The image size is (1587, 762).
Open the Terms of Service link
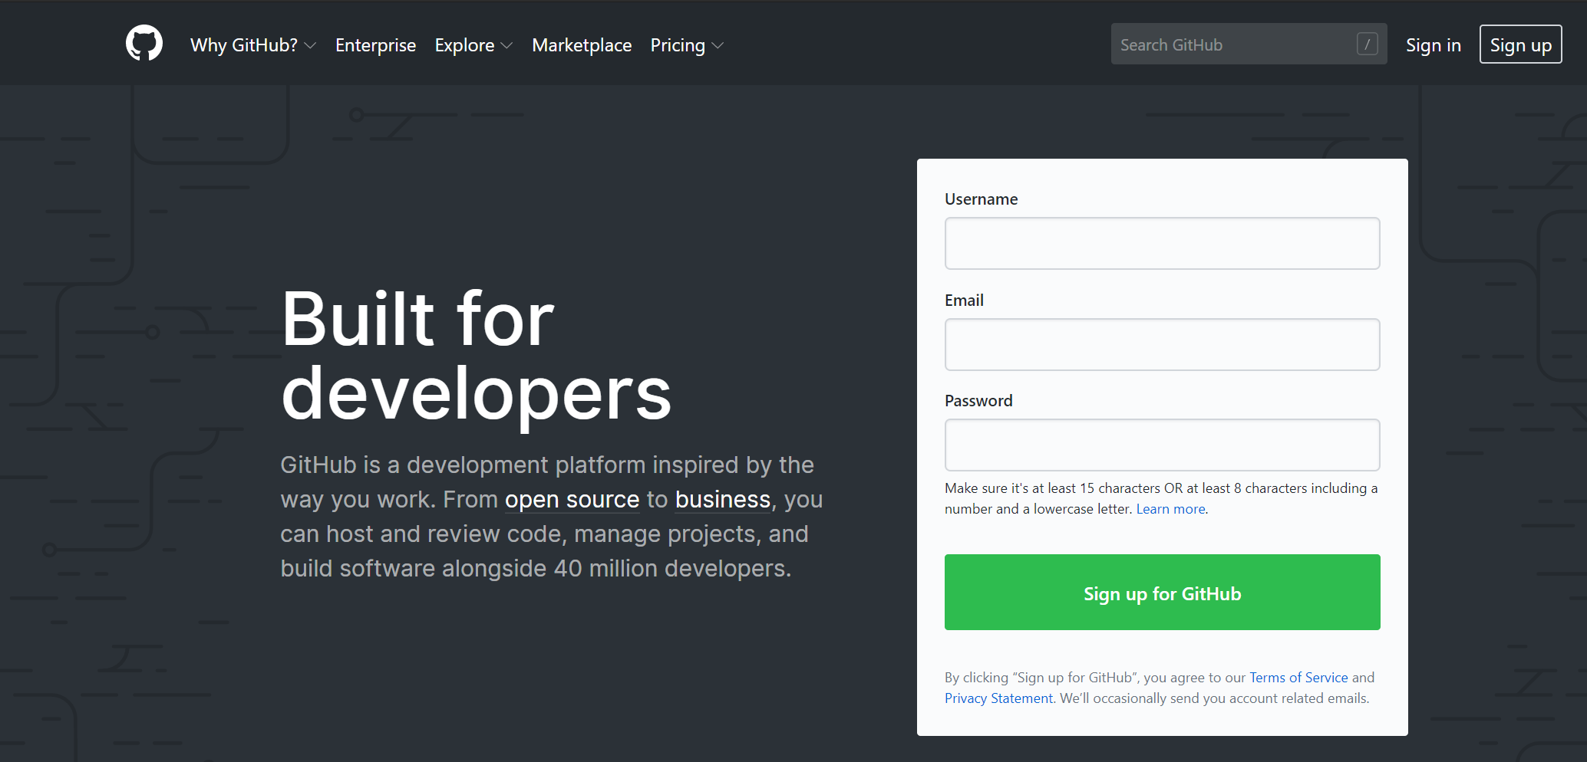(1298, 678)
